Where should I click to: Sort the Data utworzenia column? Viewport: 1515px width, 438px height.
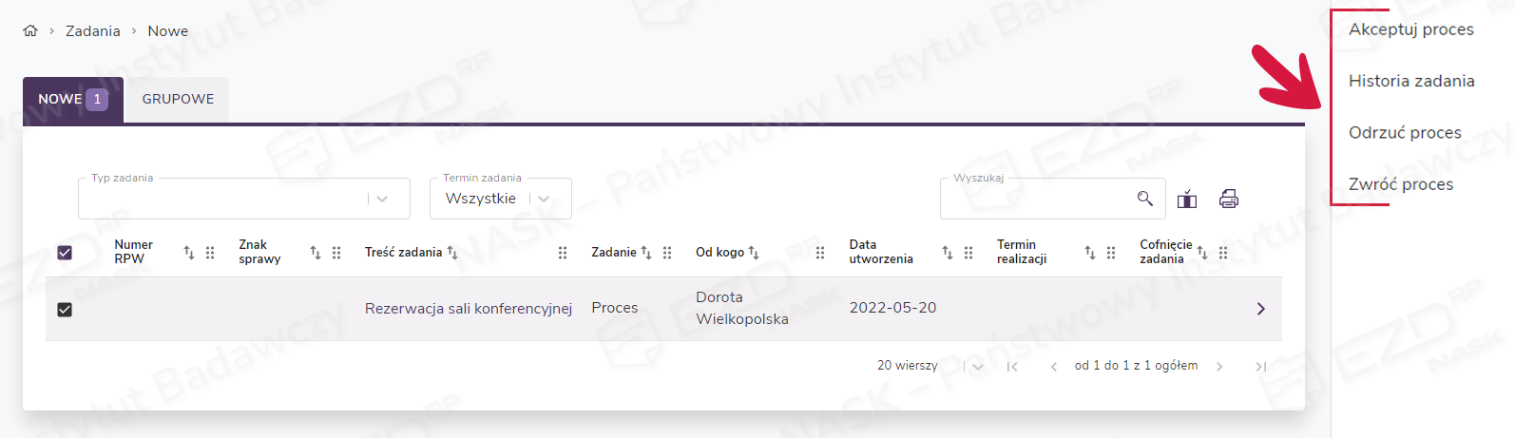947,253
